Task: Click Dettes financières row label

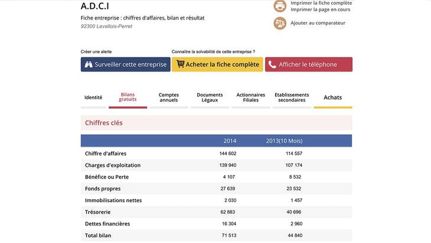Action: point(107,224)
